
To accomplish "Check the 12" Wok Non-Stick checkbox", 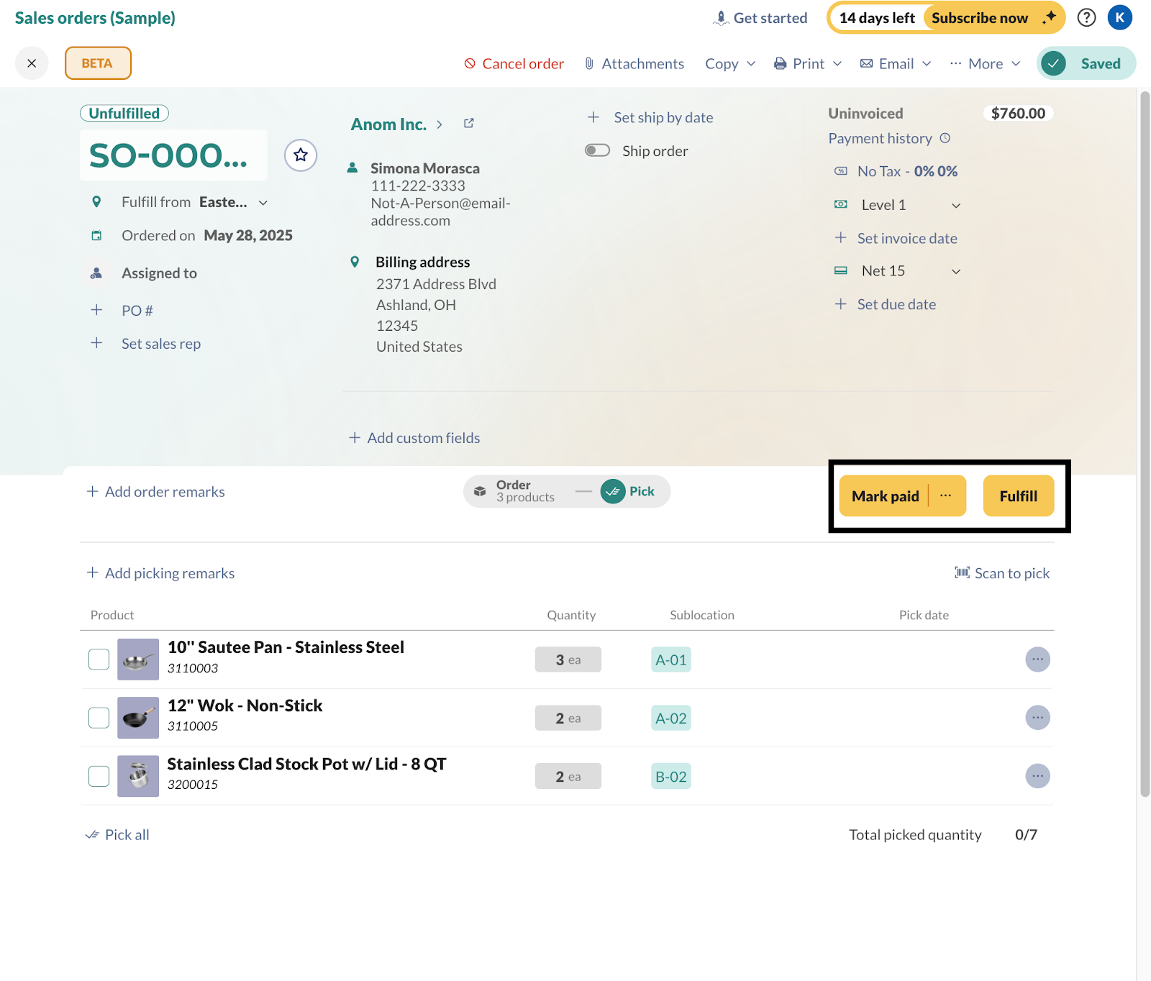I will (x=99, y=718).
